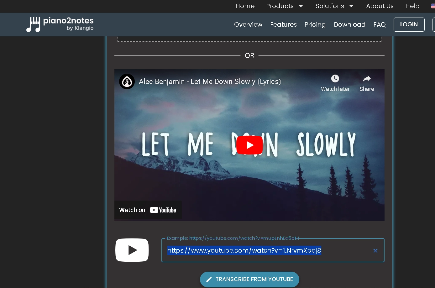Open the About Us page
This screenshot has width=435, height=288.
point(380,6)
